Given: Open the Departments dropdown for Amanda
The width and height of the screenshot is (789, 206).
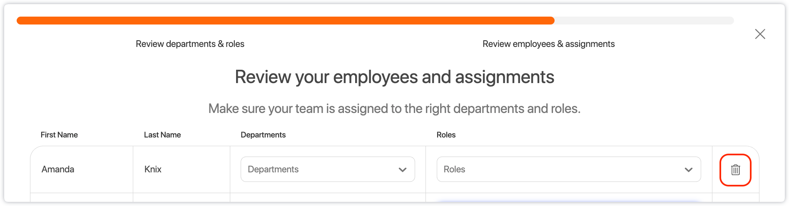Looking at the screenshot, I should pos(327,169).
